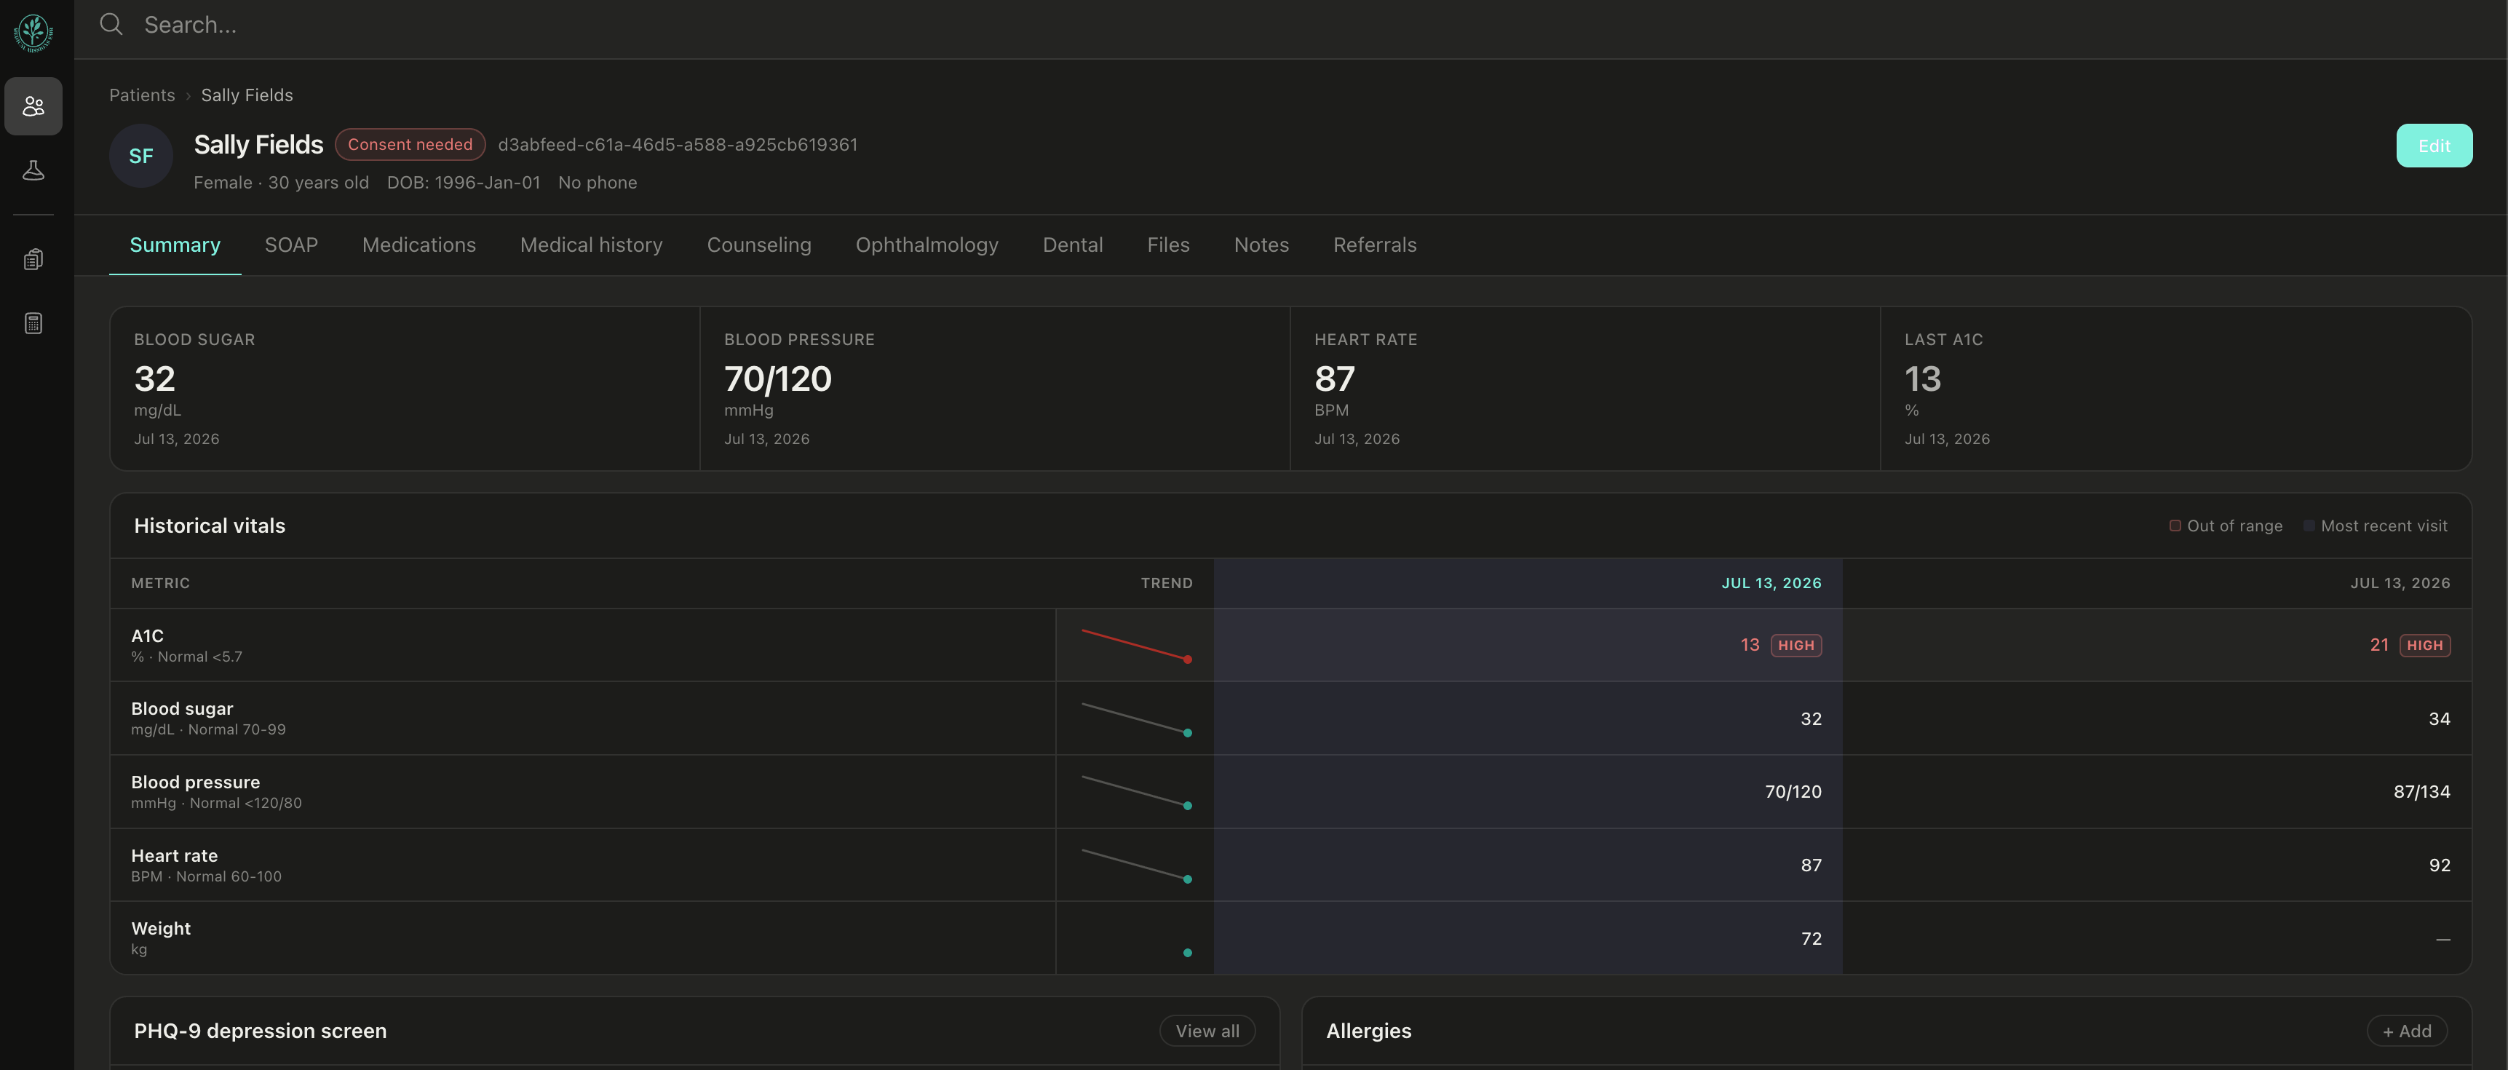Click the SF patient avatar
Image resolution: width=2508 pixels, height=1070 pixels.
coord(141,156)
